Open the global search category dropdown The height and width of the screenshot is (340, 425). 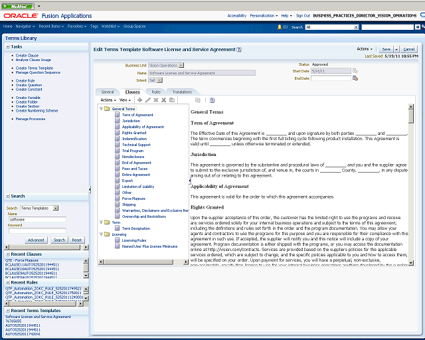coord(356,27)
